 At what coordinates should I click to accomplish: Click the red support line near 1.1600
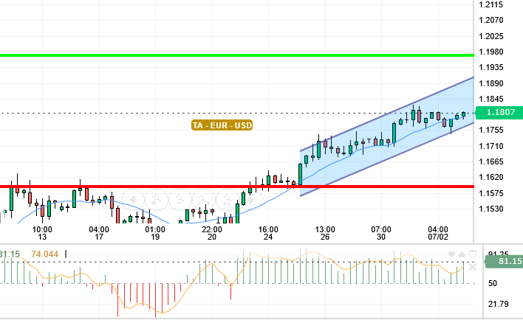pos(237,187)
